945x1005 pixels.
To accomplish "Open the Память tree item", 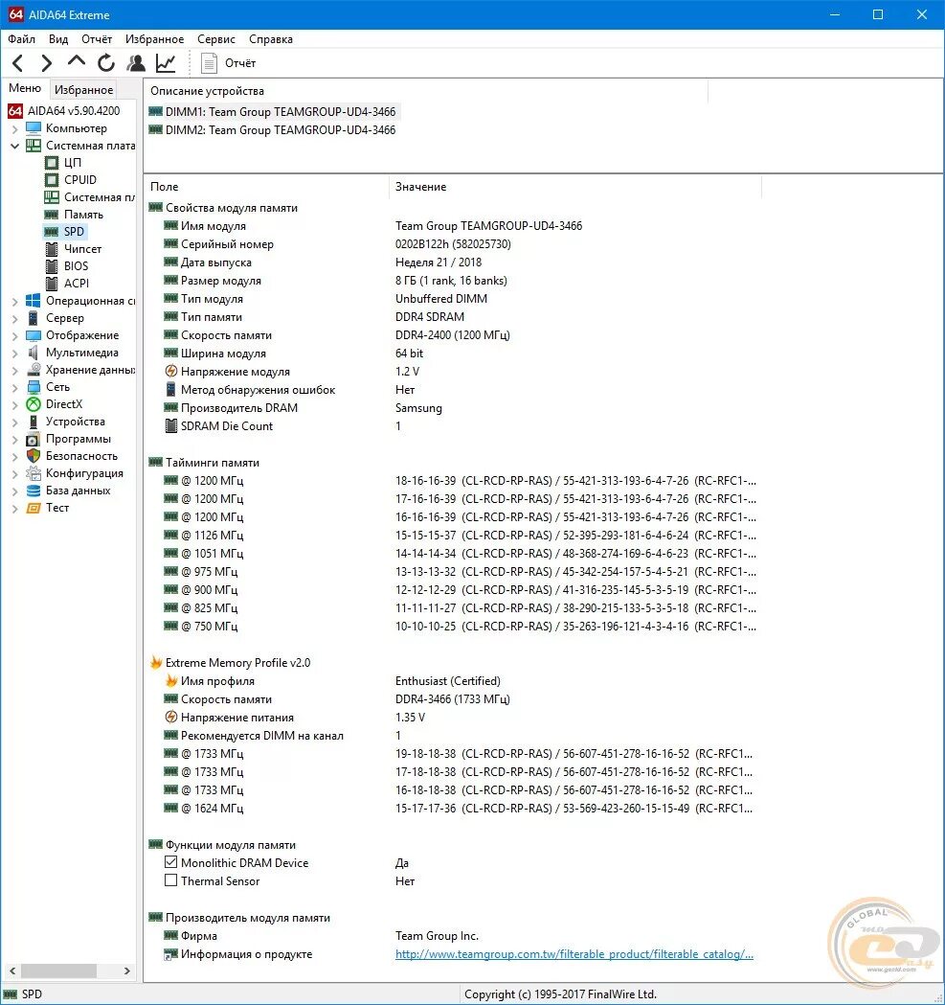I will [83, 215].
